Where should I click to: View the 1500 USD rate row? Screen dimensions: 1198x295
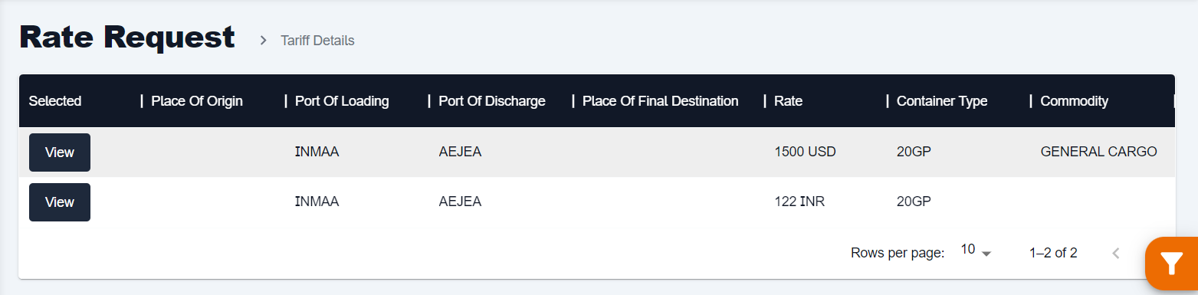click(x=60, y=152)
